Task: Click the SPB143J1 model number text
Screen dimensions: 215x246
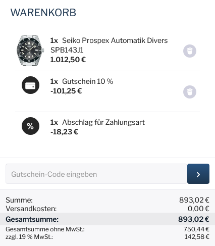Action: [x=67, y=50]
